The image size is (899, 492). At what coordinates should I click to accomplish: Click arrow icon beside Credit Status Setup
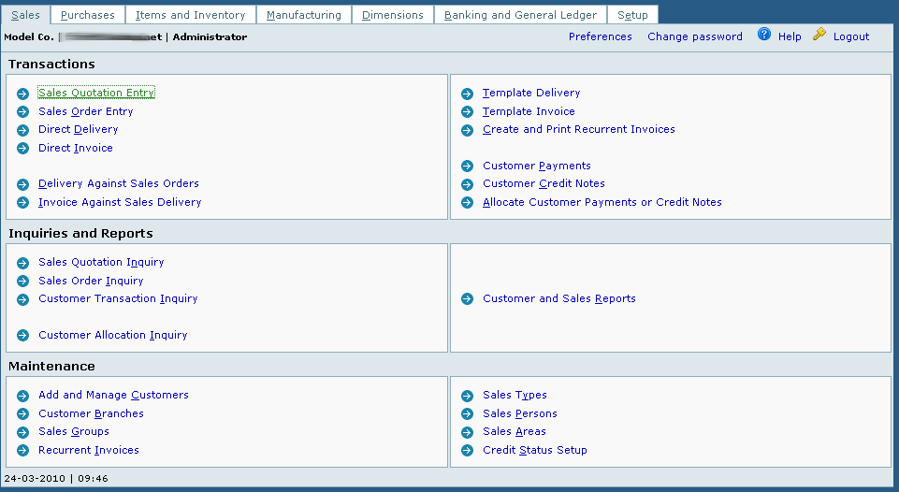(467, 451)
